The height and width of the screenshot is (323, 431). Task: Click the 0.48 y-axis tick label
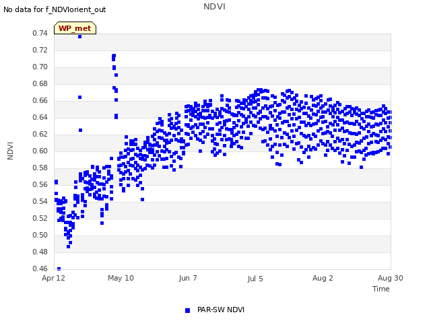(x=40, y=252)
